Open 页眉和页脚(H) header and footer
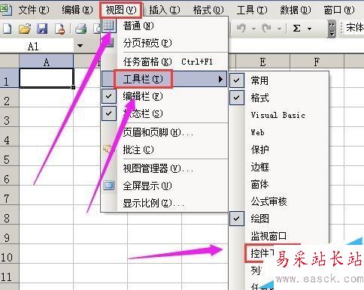 click(165, 132)
